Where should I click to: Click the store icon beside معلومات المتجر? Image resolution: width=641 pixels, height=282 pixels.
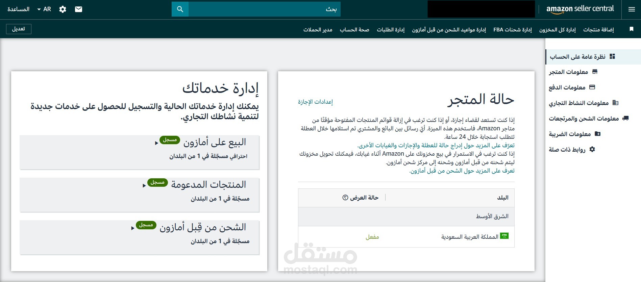[x=595, y=72]
